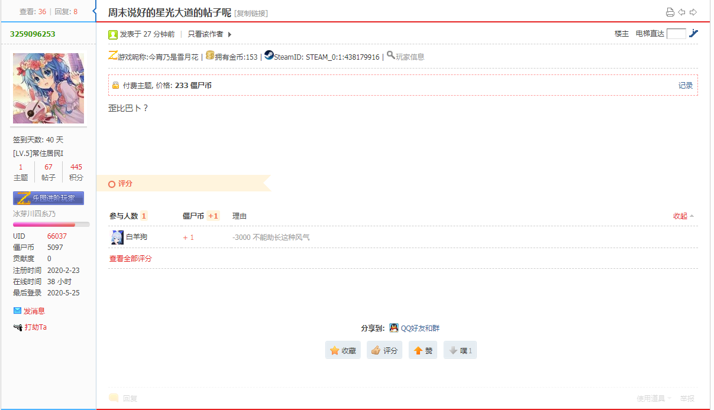Expand the 只看该作者 arrow
The width and height of the screenshot is (714, 410).
pos(230,34)
